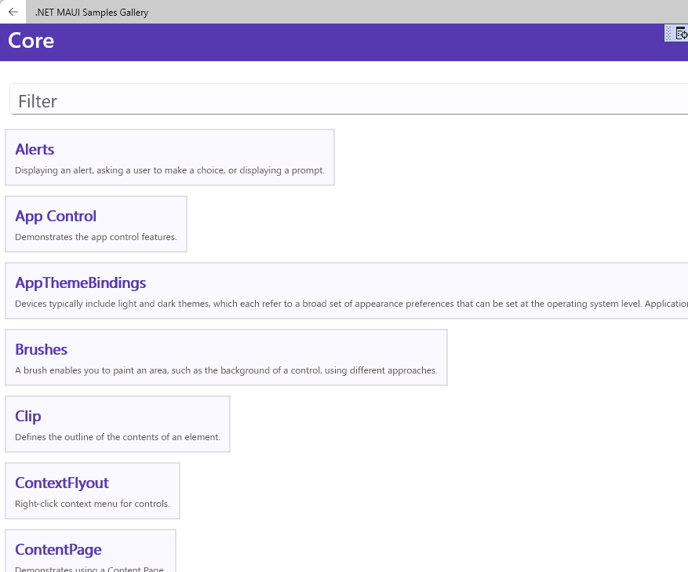688x572 pixels.
Task: Click the Clip card description text
Action: (x=117, y=436)
